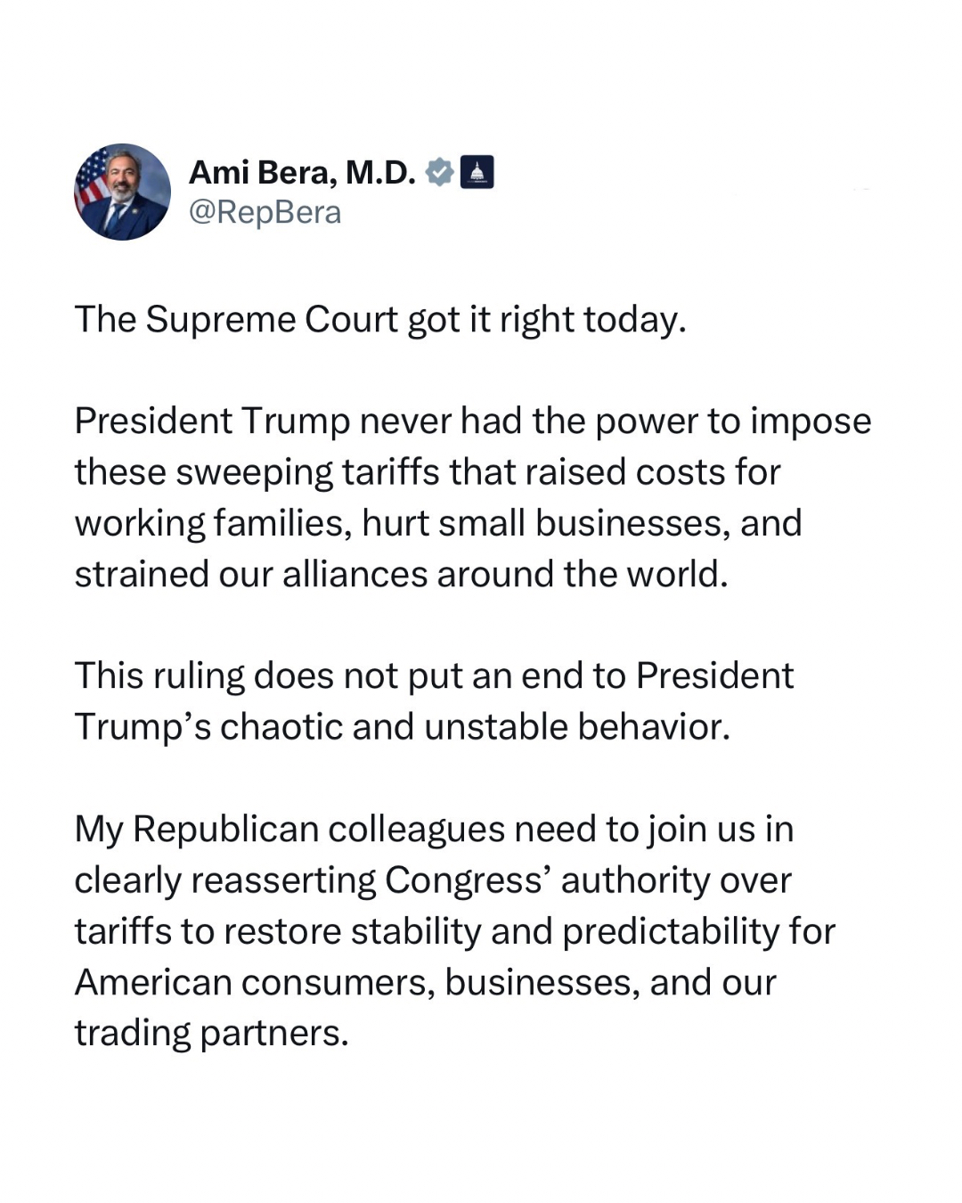
Task: Click the line 'strained our alliances around the world.'
Action: point(401,575)
